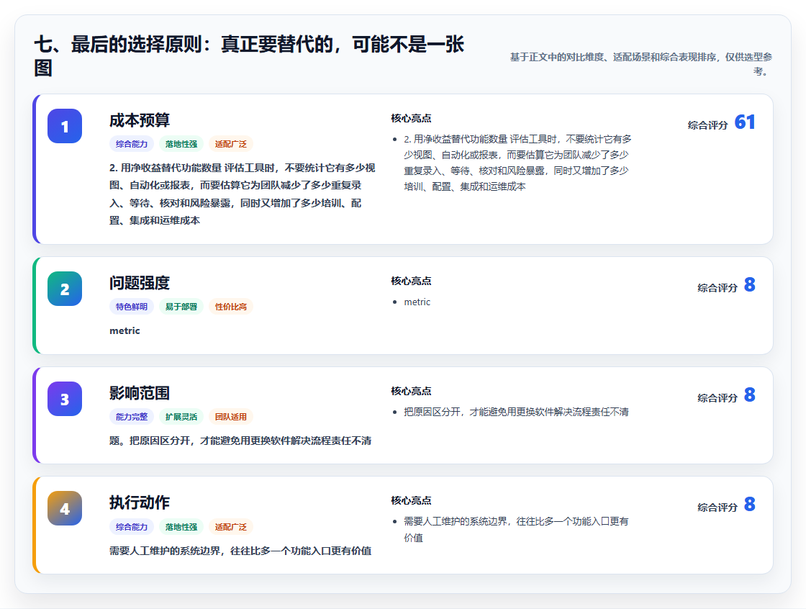
Task: Click 落地性强 tag in 执行动作 card
Action: 181,527
